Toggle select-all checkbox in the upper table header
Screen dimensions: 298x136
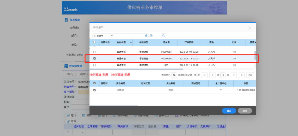tap(94, 42)
